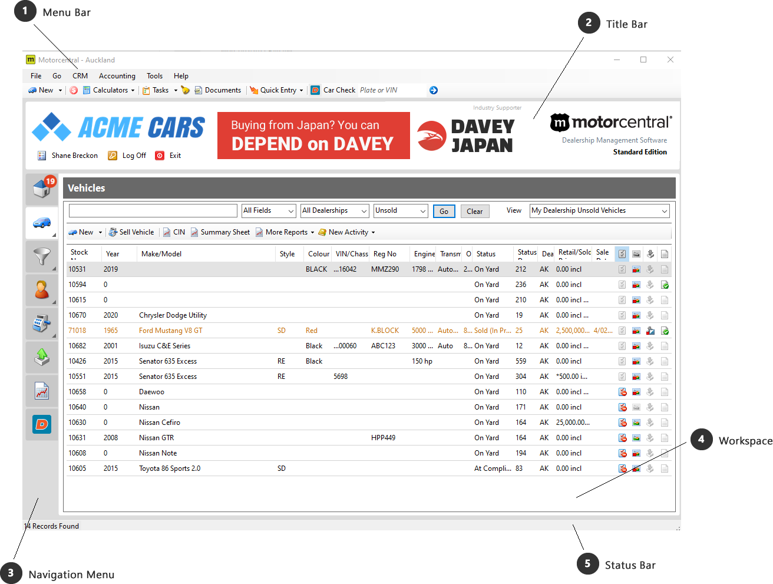
Task: Click document icon in Isuzu C&E Series row
Action: click(x=665, y=346)
